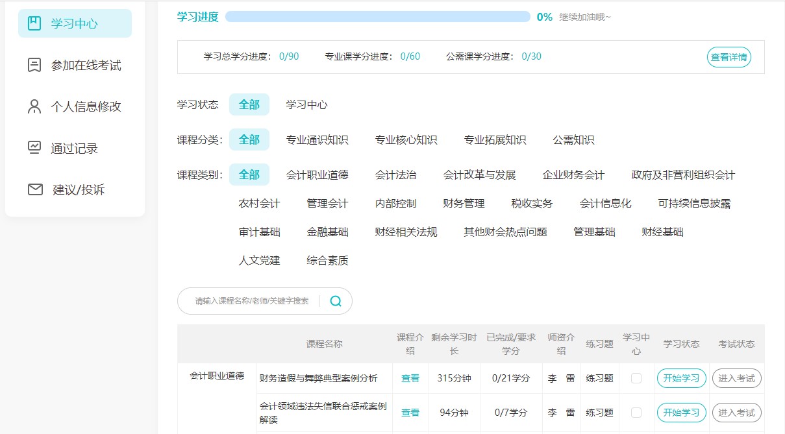Open 通过记录 using its chart icon
The height and width of the screenshot is (434, 785).
36,147
